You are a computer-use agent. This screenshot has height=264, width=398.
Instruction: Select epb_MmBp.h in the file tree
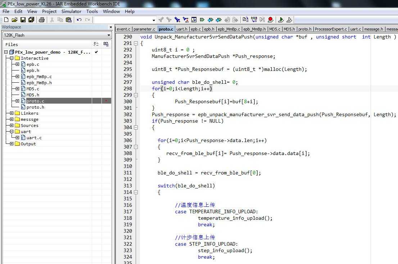click(x=39, y=83)
